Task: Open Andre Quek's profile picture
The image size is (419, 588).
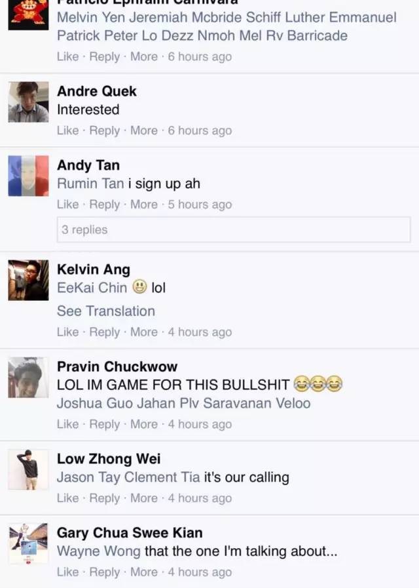Action: click(x=28, y=102)
